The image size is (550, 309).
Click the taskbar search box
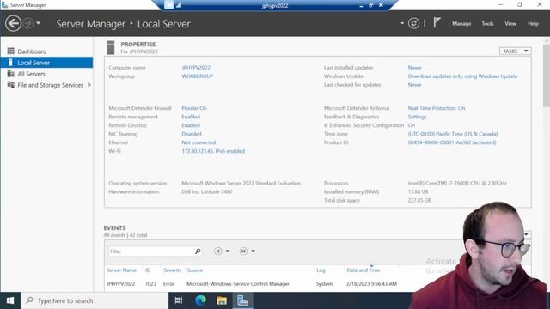[95, 300]
